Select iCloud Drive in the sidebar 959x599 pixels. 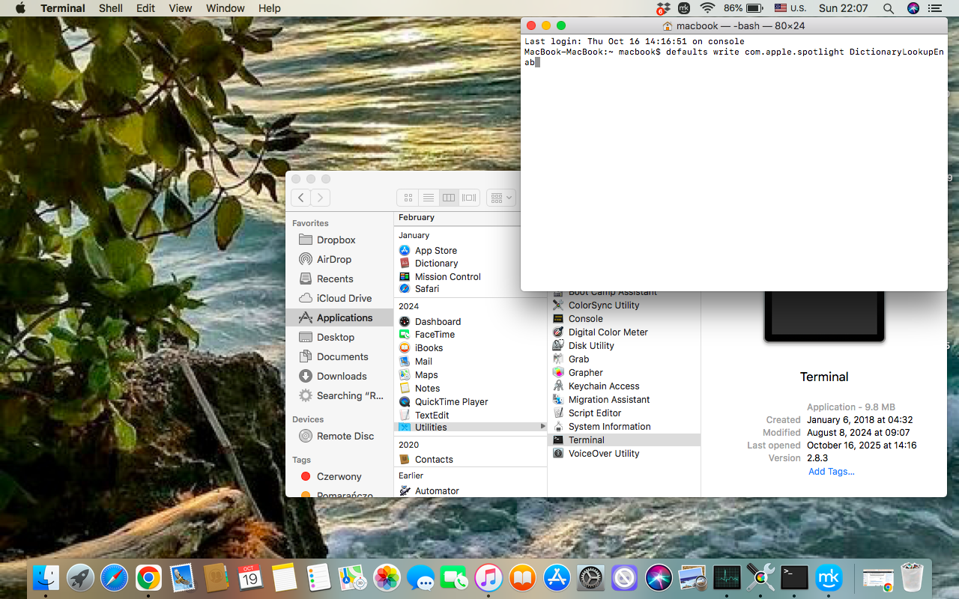[340, 298]
